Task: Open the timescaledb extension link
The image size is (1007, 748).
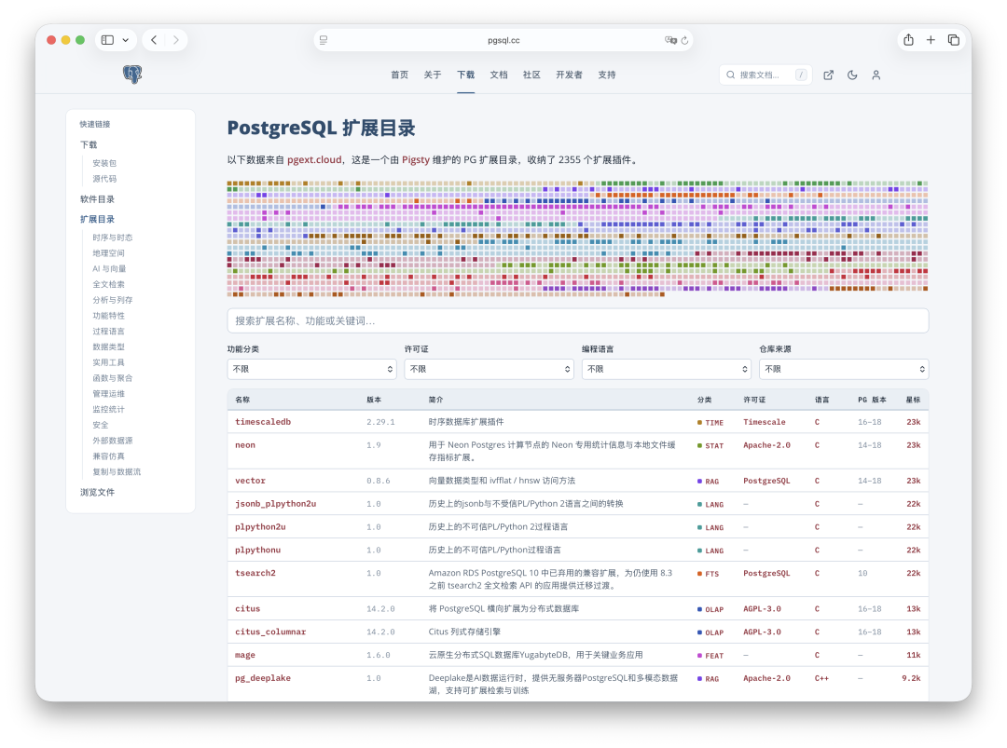Action: [263, 421]
